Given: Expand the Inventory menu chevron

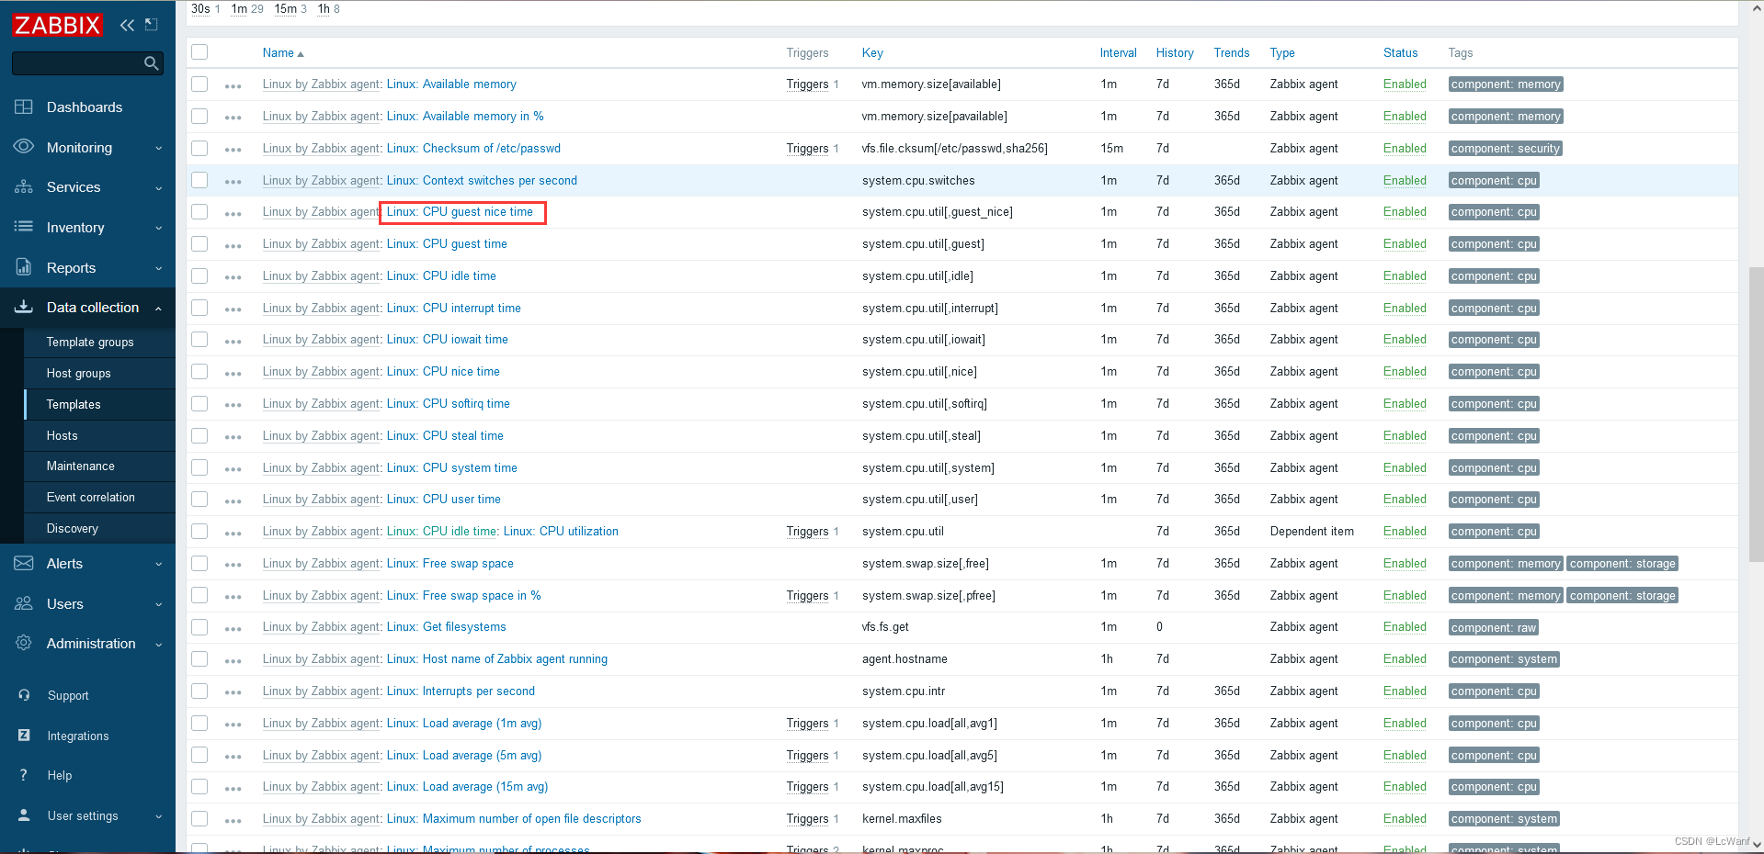Looking at the screenshot, I should (158, 228).
